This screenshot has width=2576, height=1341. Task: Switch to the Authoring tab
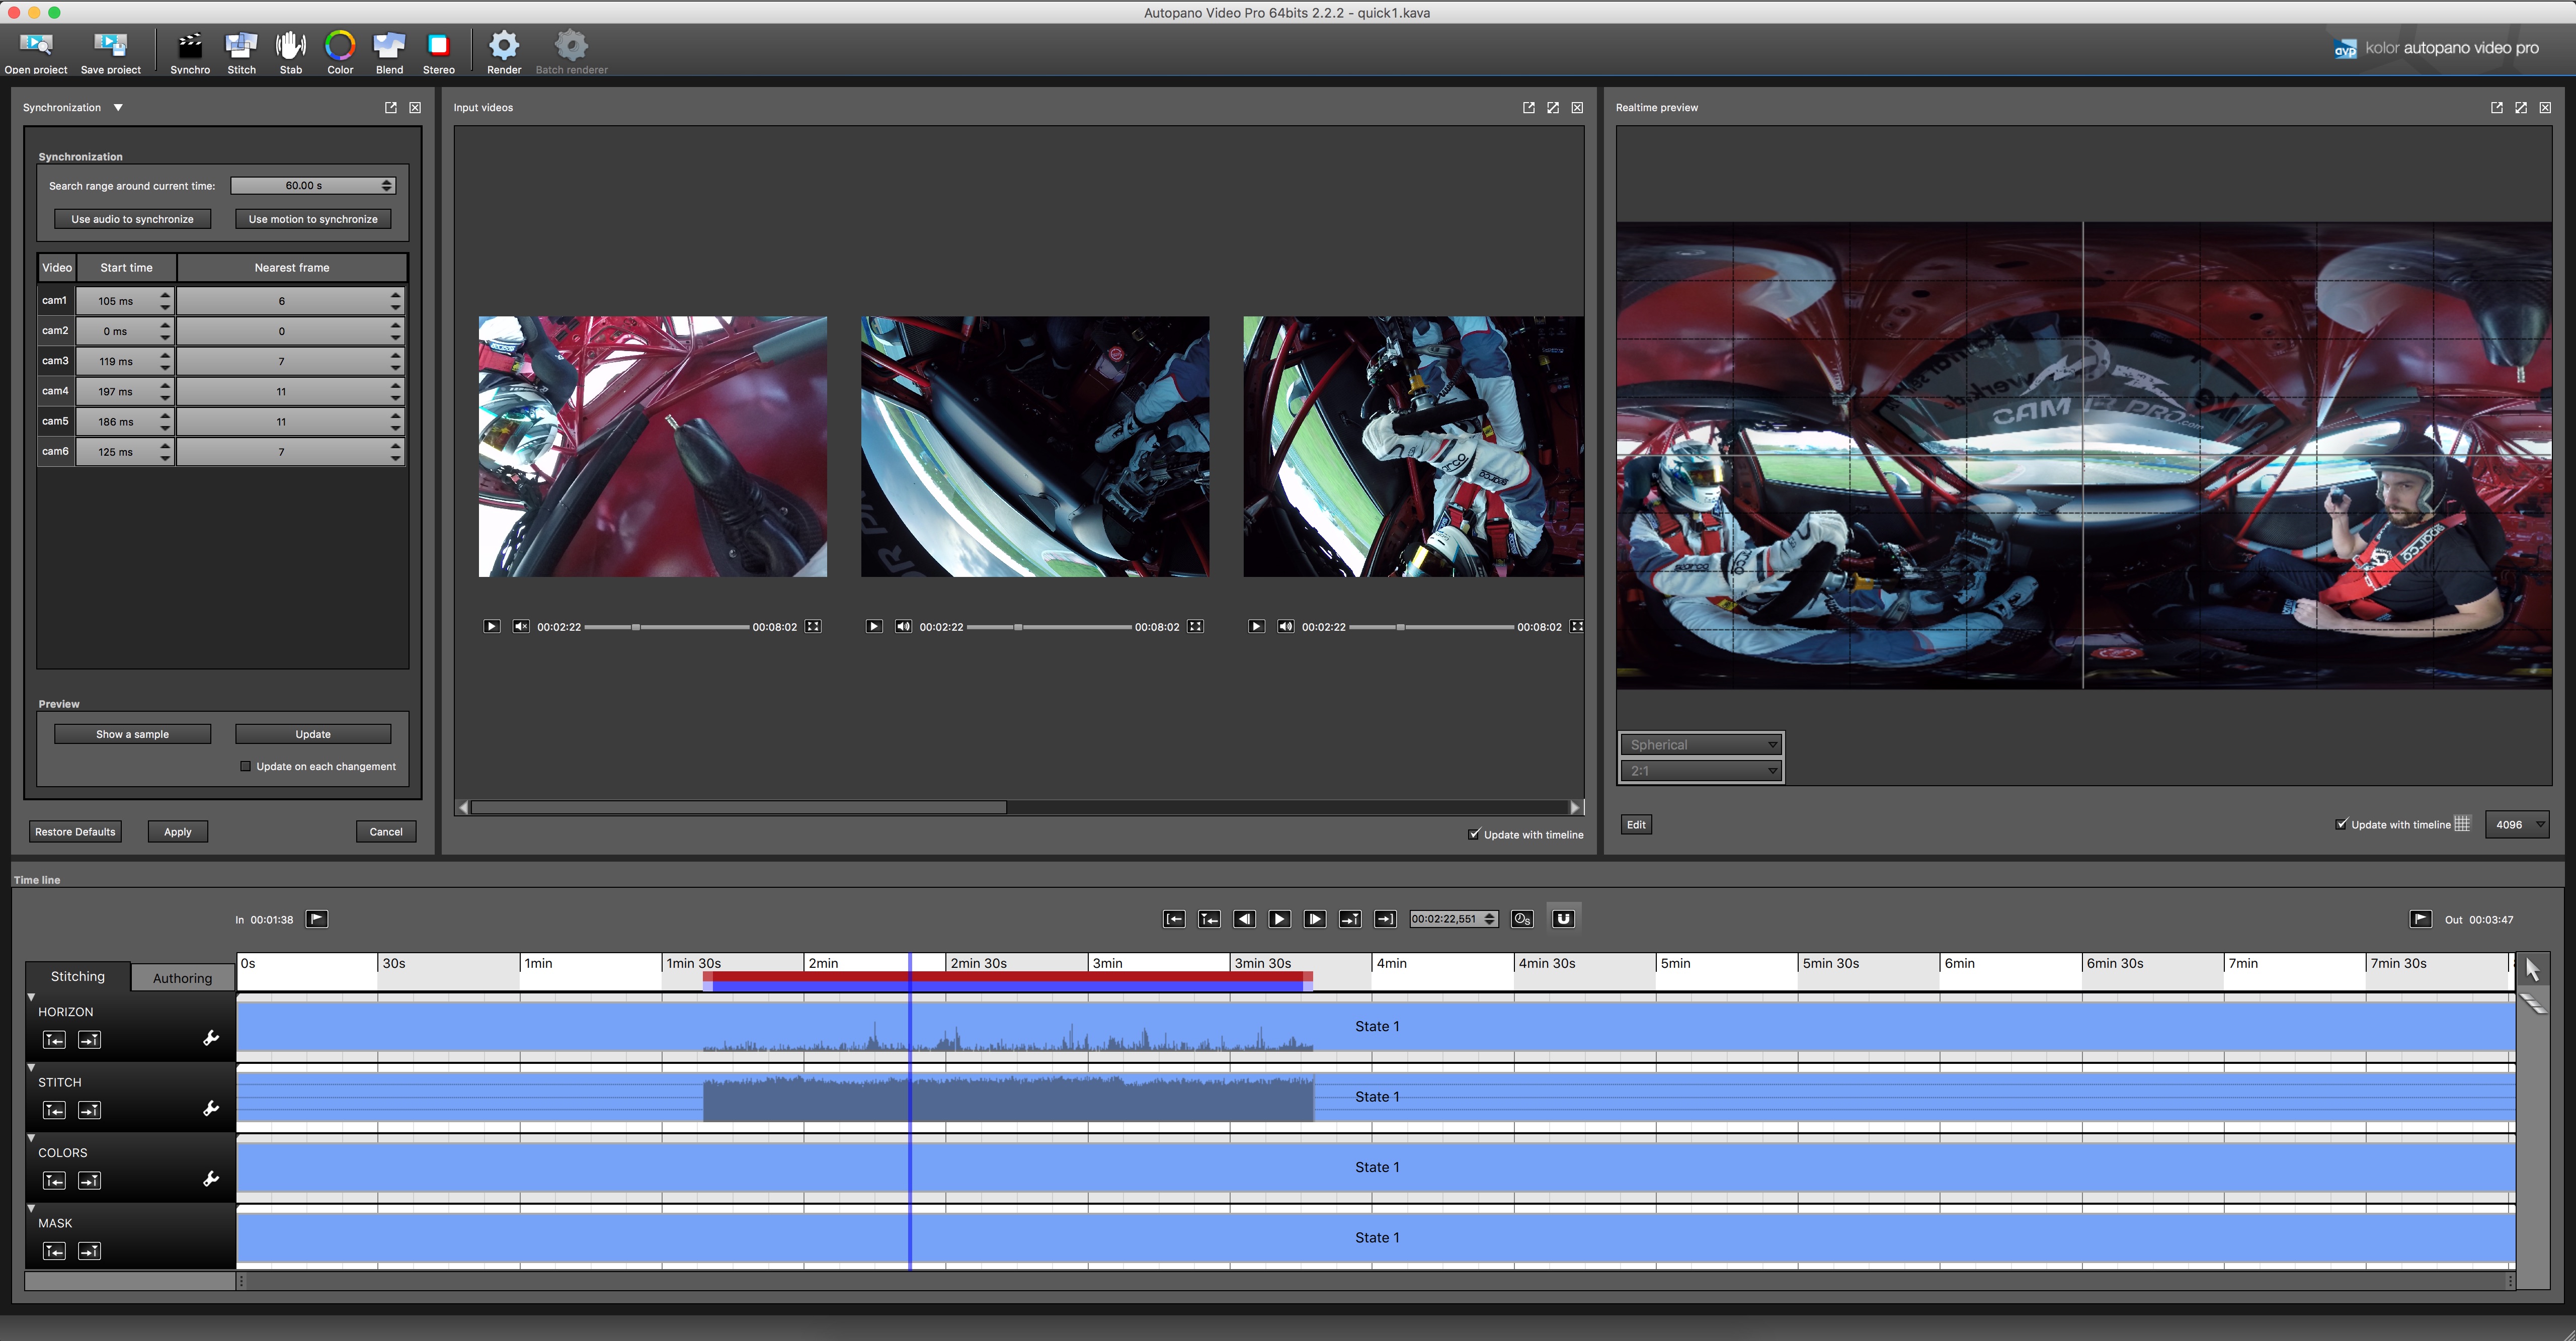coord(182,978)
